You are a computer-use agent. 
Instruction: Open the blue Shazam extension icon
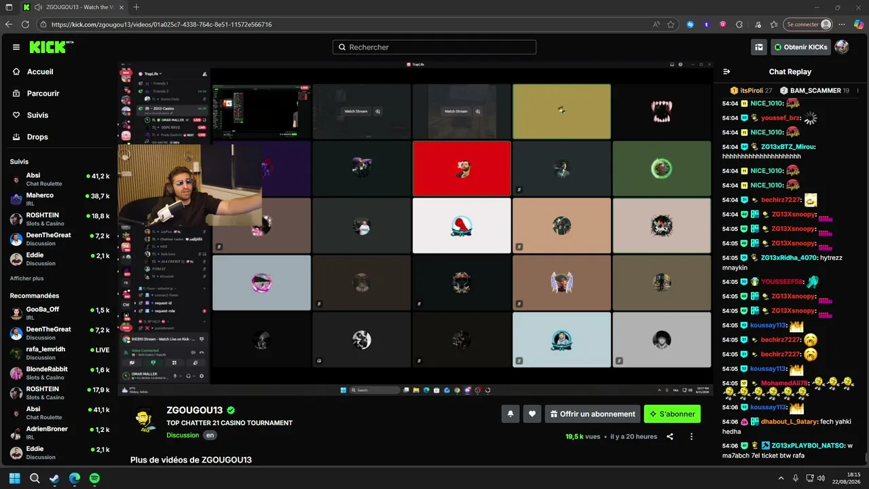(690, 24)
